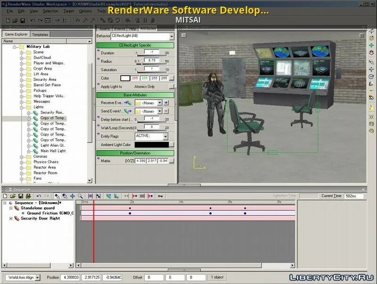This screenshot has width=377, height=284.
Task: Select the fly camera tool in viewport sidebar
Action: (x=371, y=31)
